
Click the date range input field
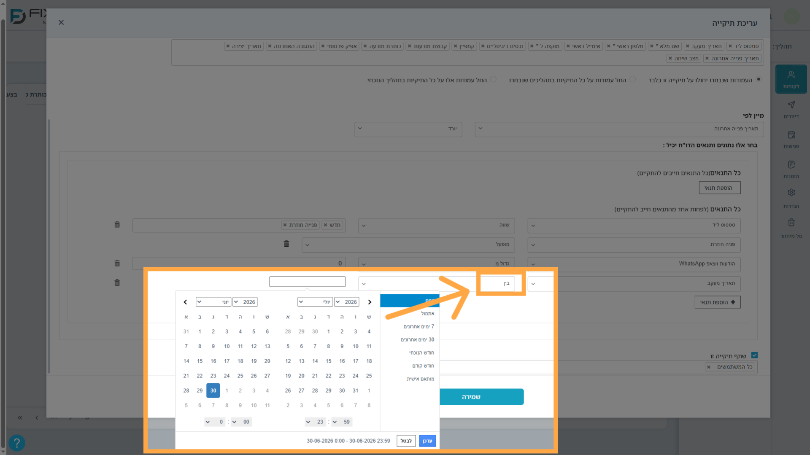(307, 281)
